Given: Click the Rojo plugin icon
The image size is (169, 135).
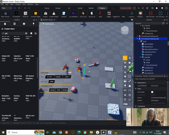Looking at the screenshot, I should (100, 14).
